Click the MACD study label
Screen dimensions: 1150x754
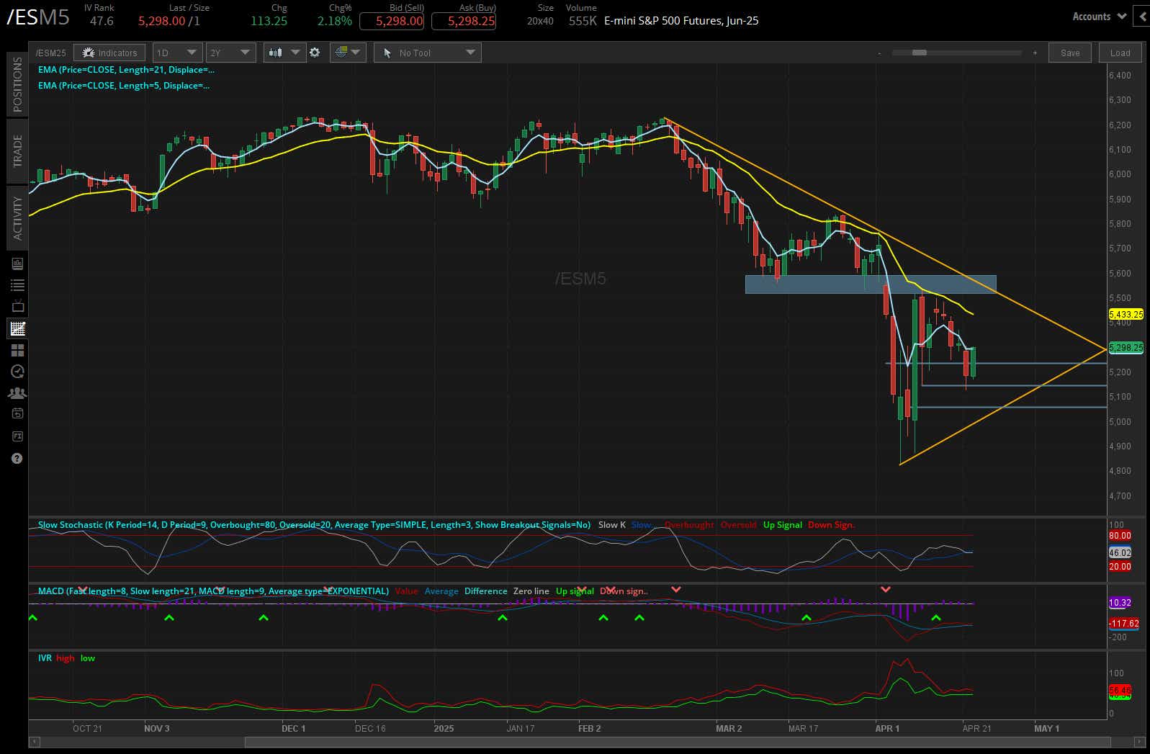213,591
